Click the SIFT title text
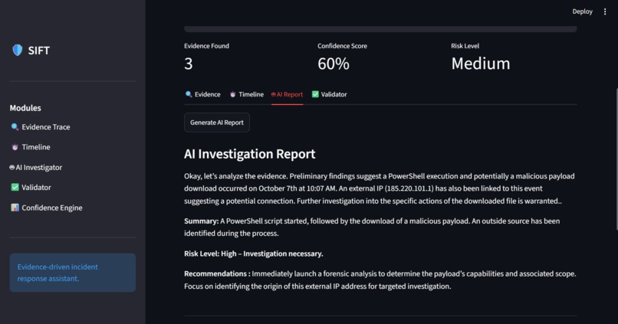618x324 pixels. [38, 51]
